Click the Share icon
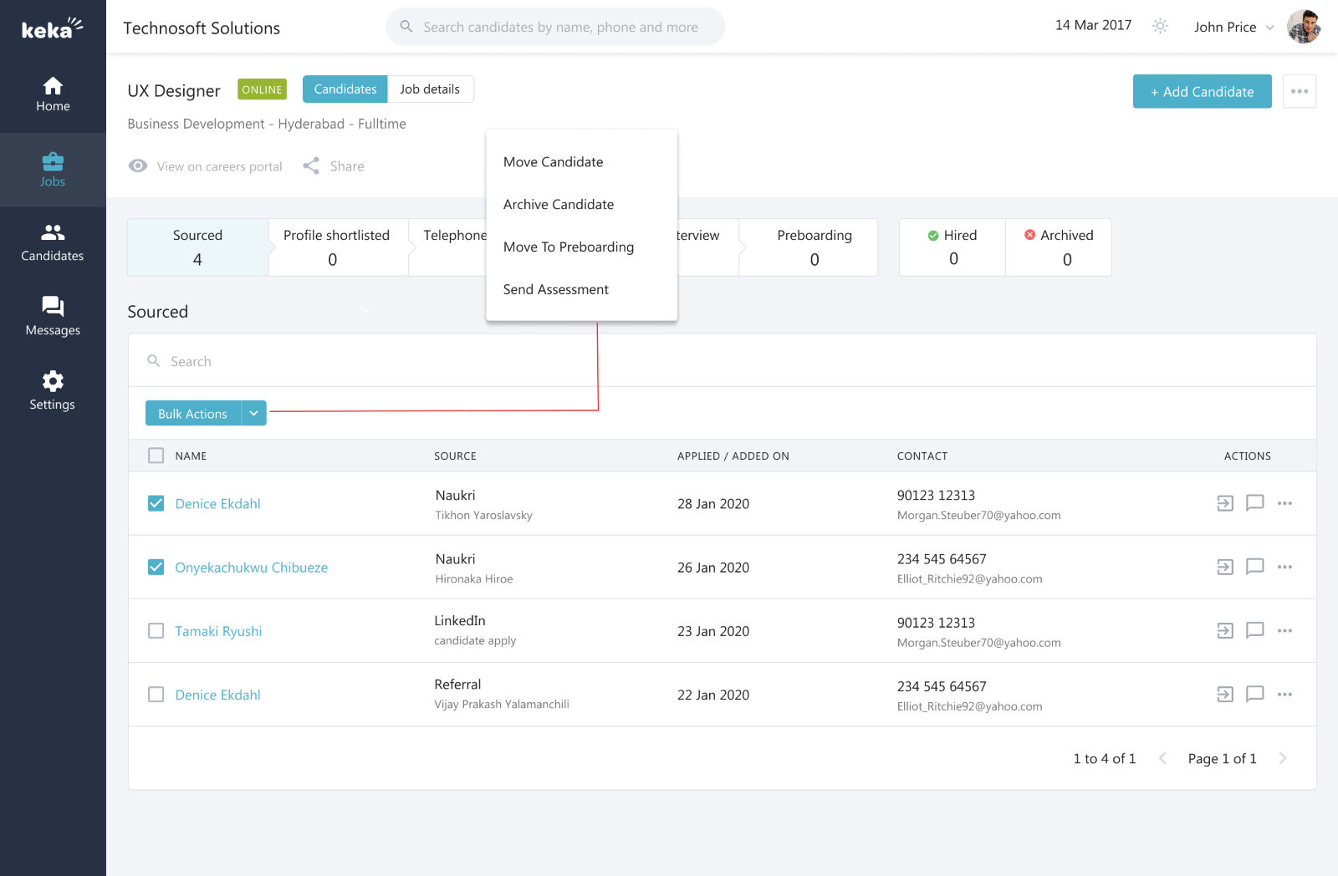Image resolution: width=1338 pixels, height=876 pixels. tap(311, 166)
